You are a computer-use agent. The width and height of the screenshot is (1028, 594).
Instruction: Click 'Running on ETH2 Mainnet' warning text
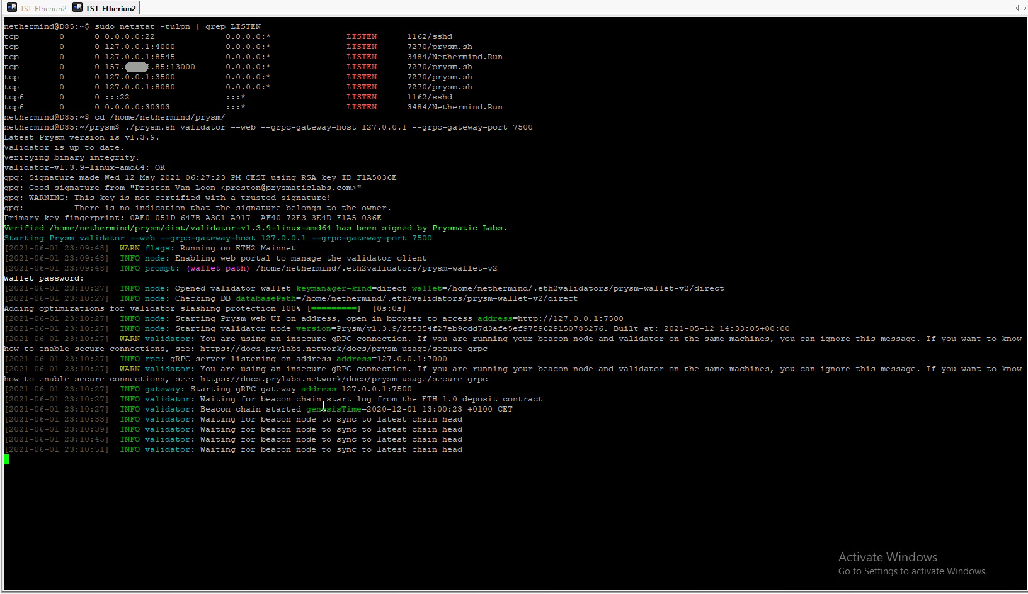coord(238,248)
